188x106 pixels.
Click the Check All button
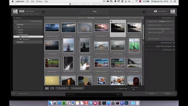point(62,88)
